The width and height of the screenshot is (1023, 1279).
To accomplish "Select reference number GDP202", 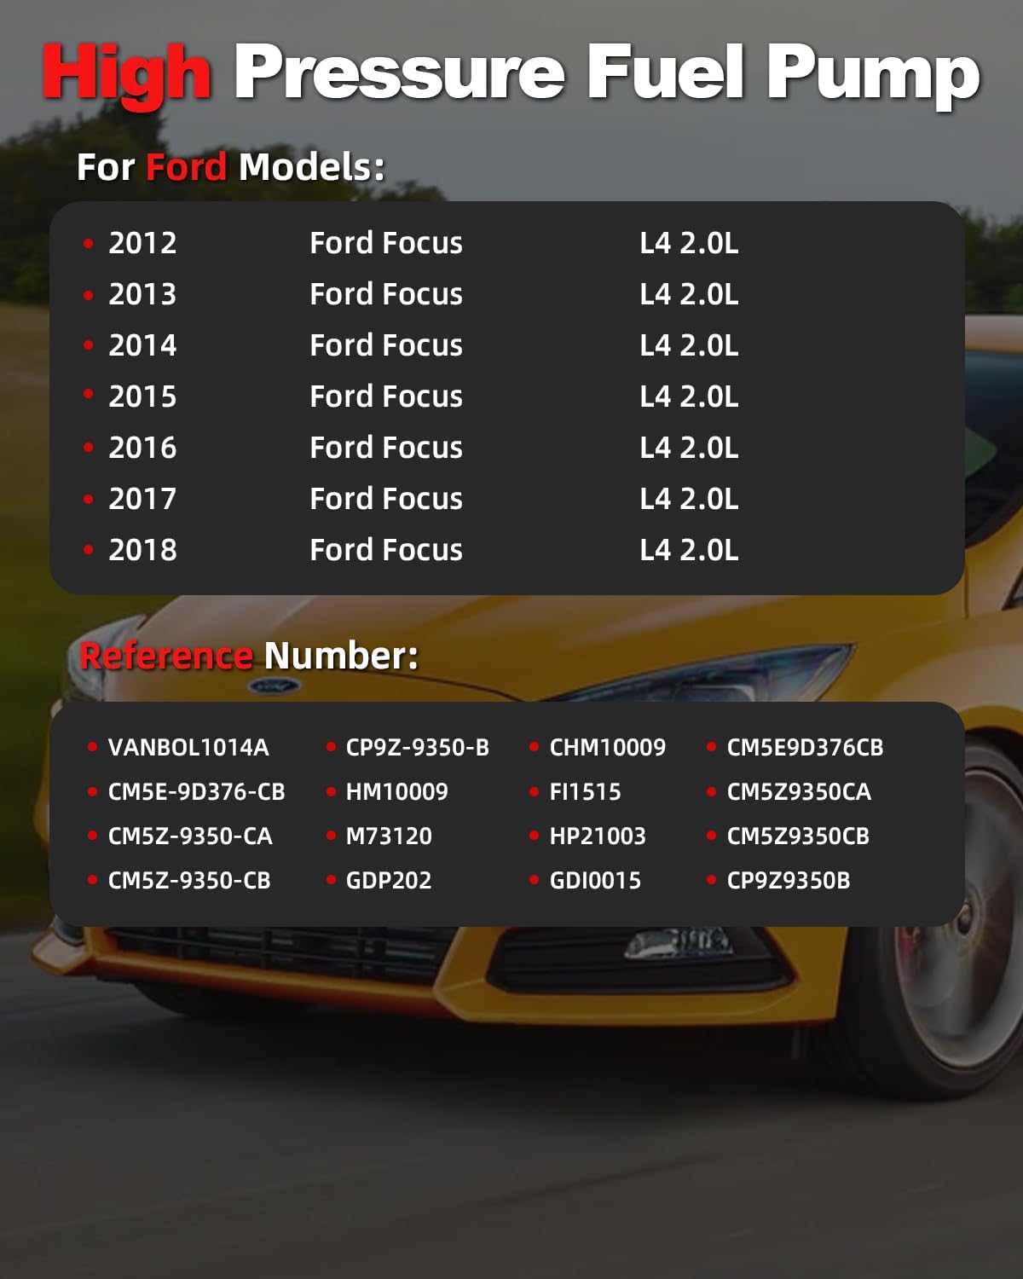I will [389, 881].
